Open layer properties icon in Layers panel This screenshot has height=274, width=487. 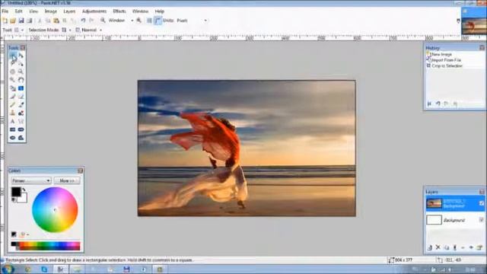[x=479, y=247]
